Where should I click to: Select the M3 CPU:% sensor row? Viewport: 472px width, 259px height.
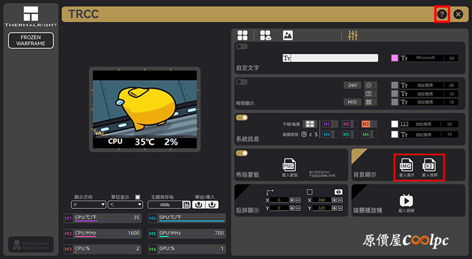pos(102,249)
